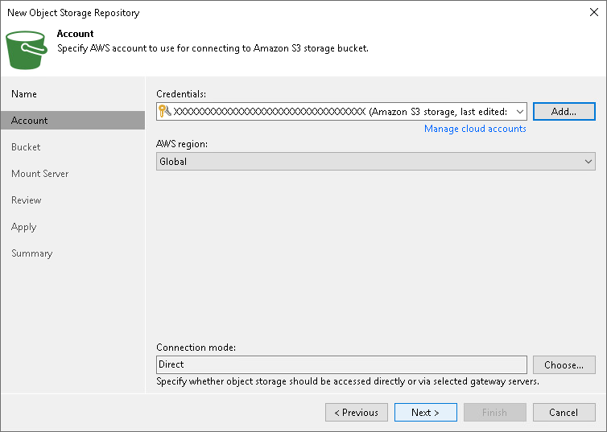
Task: Select the Mount Server step
Action: tap(40, 174)
